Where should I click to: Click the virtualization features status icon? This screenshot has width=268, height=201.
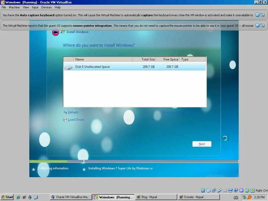pos(241,191)
